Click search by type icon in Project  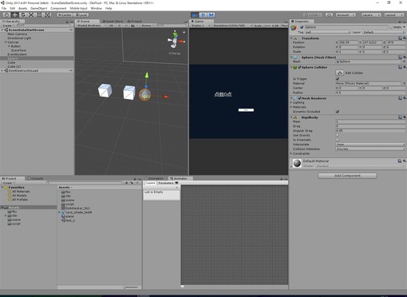[x=127, y=183]
